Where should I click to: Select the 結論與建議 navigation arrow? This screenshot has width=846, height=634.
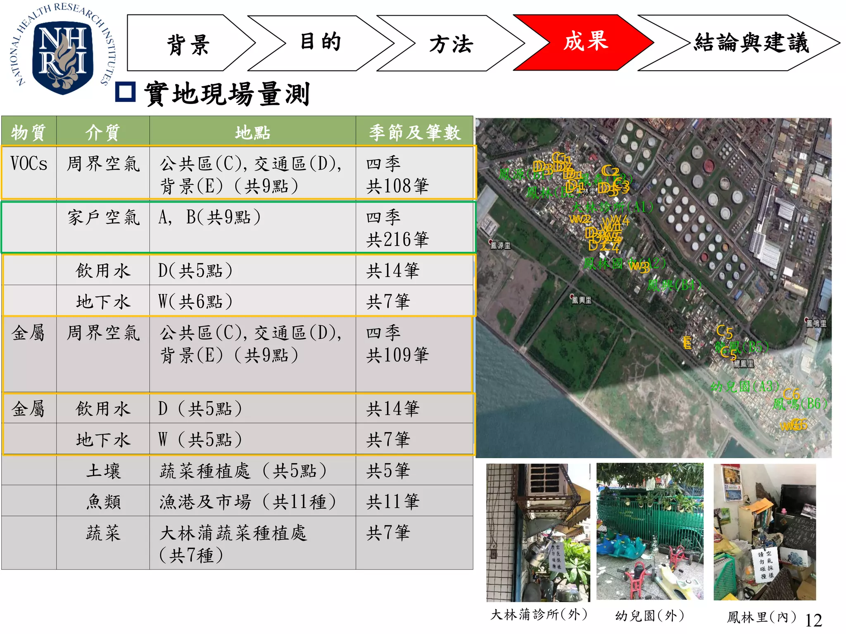pyautogui.click(x=739, y=43)
